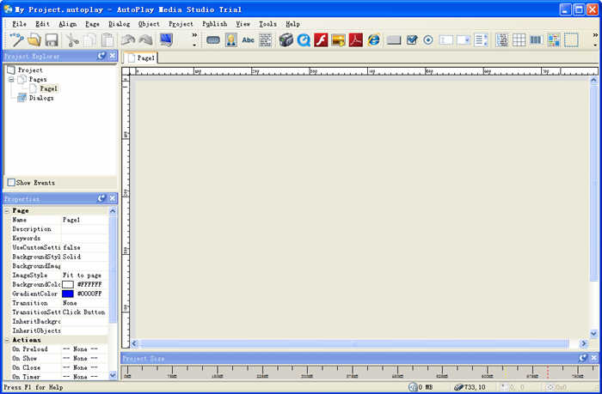Insert a Paragraph object
This screenshot has height=394, width=602.
click(x=265, y=39)
